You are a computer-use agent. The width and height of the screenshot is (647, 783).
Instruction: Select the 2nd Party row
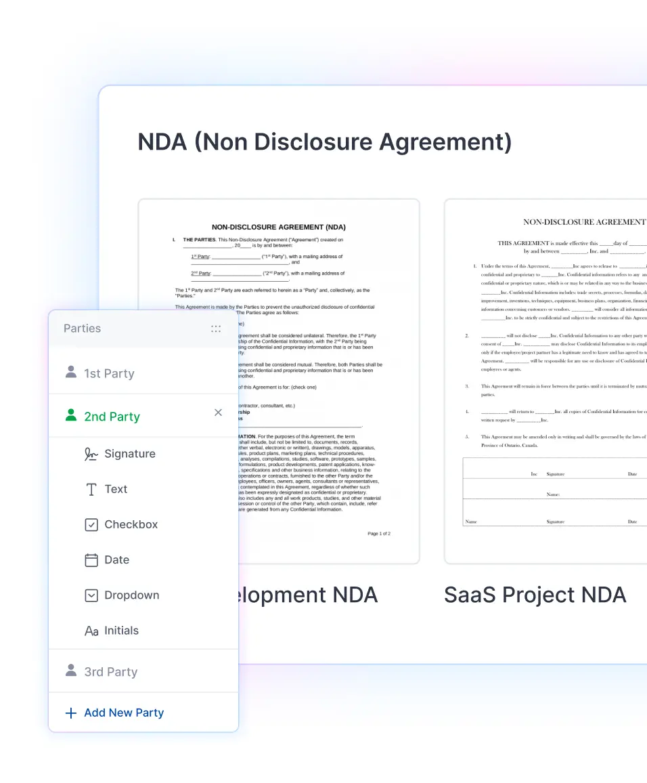[143, 416]
